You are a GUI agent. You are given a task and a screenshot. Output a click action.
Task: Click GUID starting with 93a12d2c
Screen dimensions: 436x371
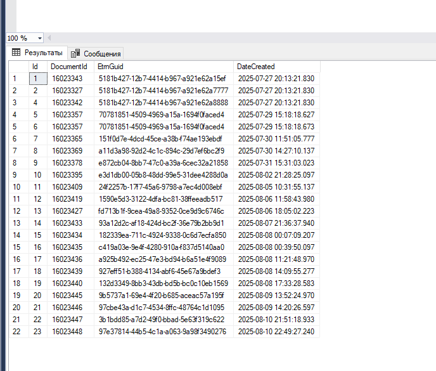[x=163, y=223]
